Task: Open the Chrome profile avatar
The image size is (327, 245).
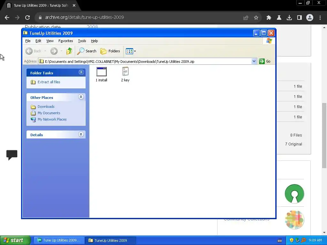Action: coord(310,18)
